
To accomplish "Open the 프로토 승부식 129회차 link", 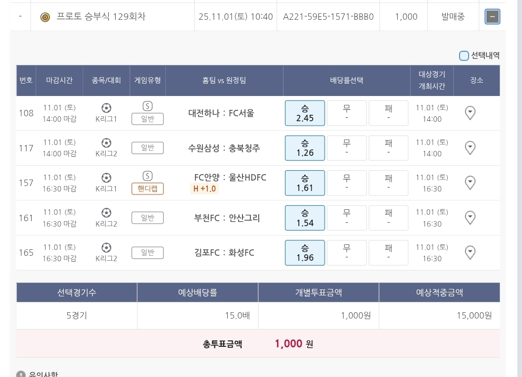I will (x=101, y=17).
